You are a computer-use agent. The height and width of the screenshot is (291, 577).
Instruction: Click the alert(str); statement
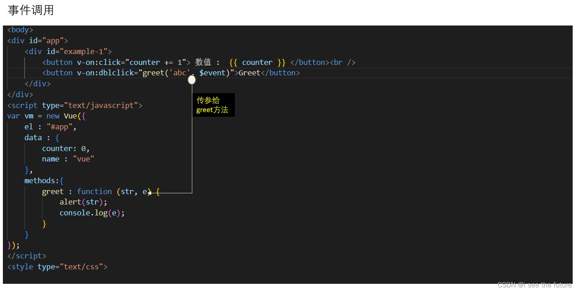click(x=83, y=202)
